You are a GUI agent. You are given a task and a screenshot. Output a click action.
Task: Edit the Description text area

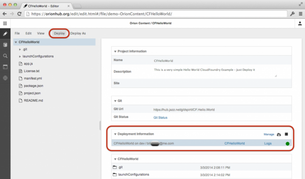(x=215, y=72)
